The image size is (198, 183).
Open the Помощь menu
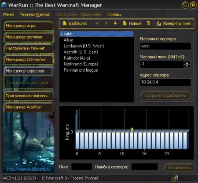114,15
